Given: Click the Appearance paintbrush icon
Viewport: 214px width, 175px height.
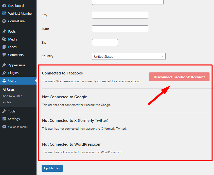Looking at the screenshot, I should pos(4,65).
